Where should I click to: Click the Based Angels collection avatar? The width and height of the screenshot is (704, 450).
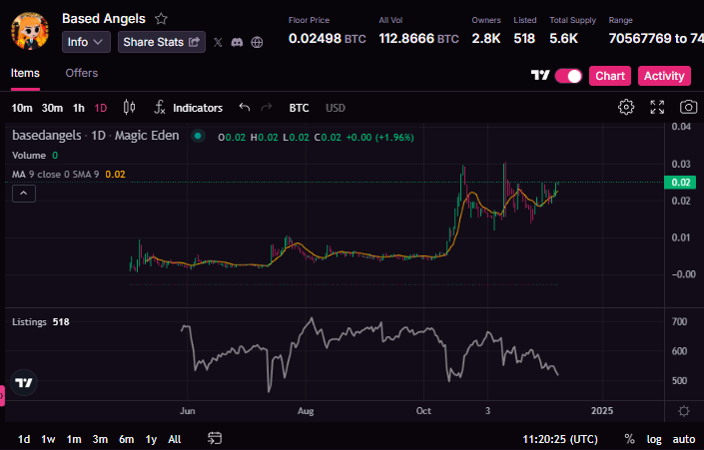pos(30,31)
